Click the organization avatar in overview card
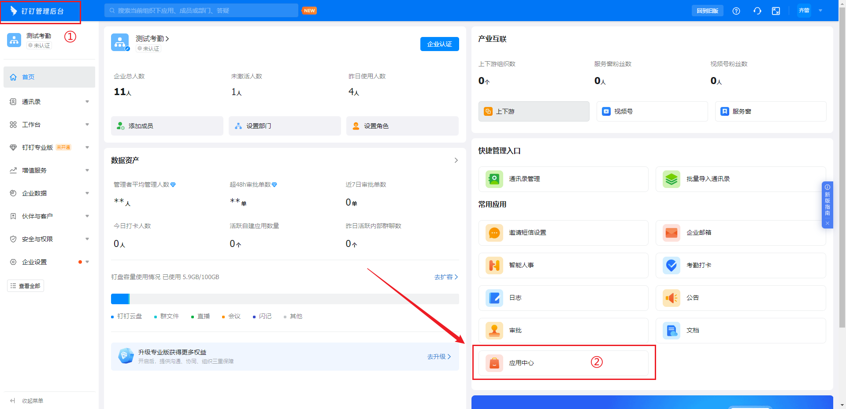This screenshot has width=846, height=409. tap(120, 42)
